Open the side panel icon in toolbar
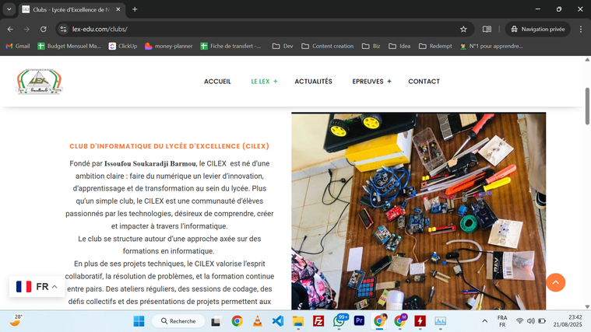The width and height of the screenshot is (591, 332). 487,29
